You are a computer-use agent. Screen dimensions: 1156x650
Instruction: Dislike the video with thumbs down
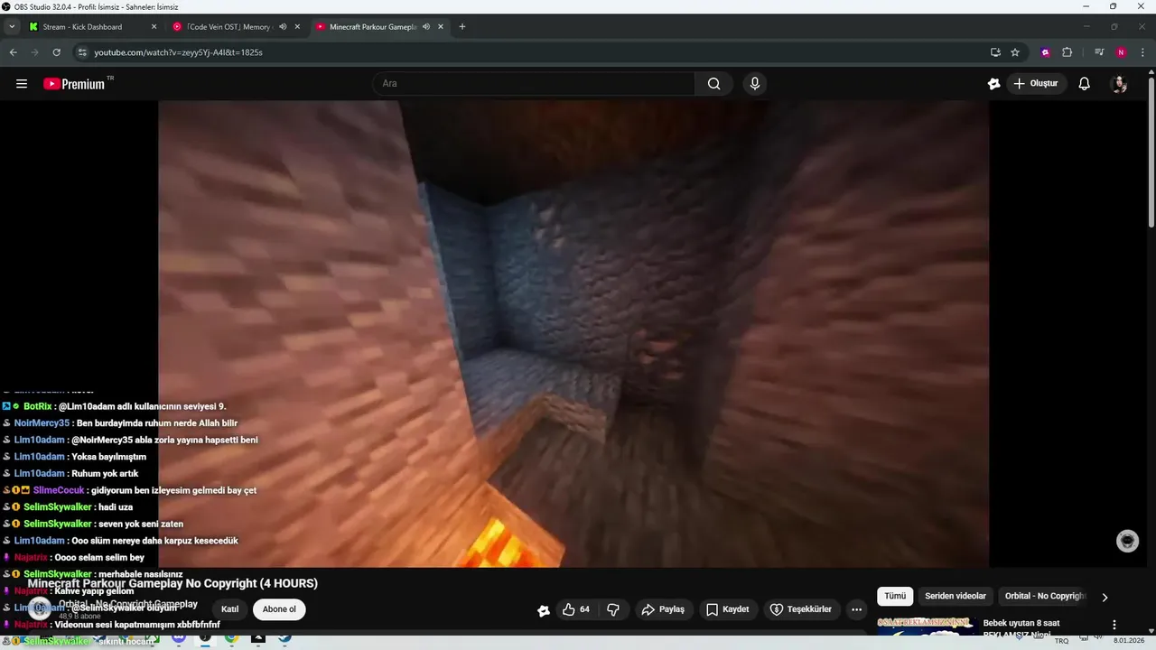(613, 609)
